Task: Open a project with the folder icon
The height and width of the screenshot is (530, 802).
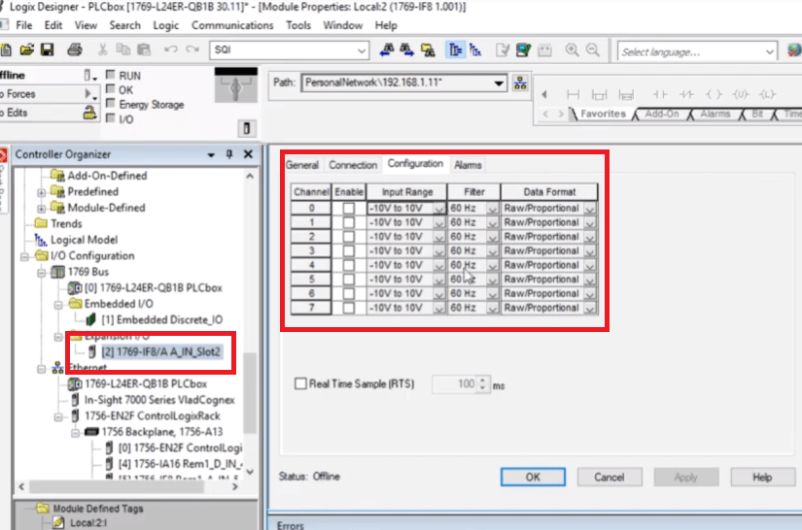Action: tap(26, 50)
